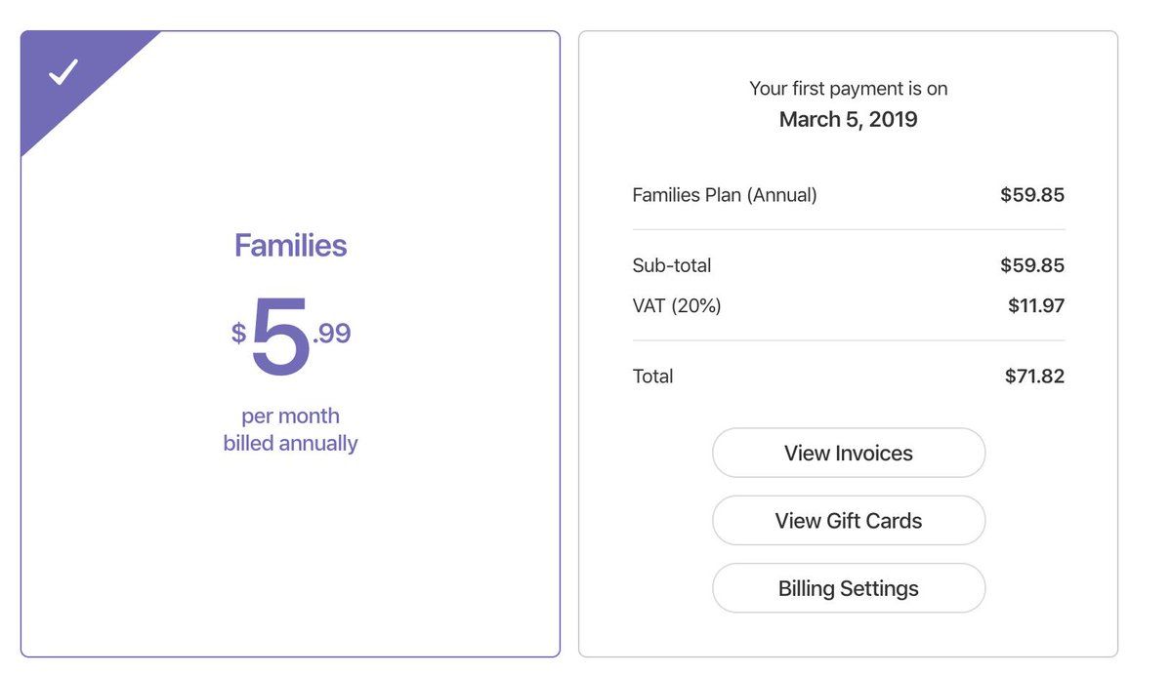Click the VAT (20%) label
The width and height of the screenshot is (1172, 675).
(676, 306)
